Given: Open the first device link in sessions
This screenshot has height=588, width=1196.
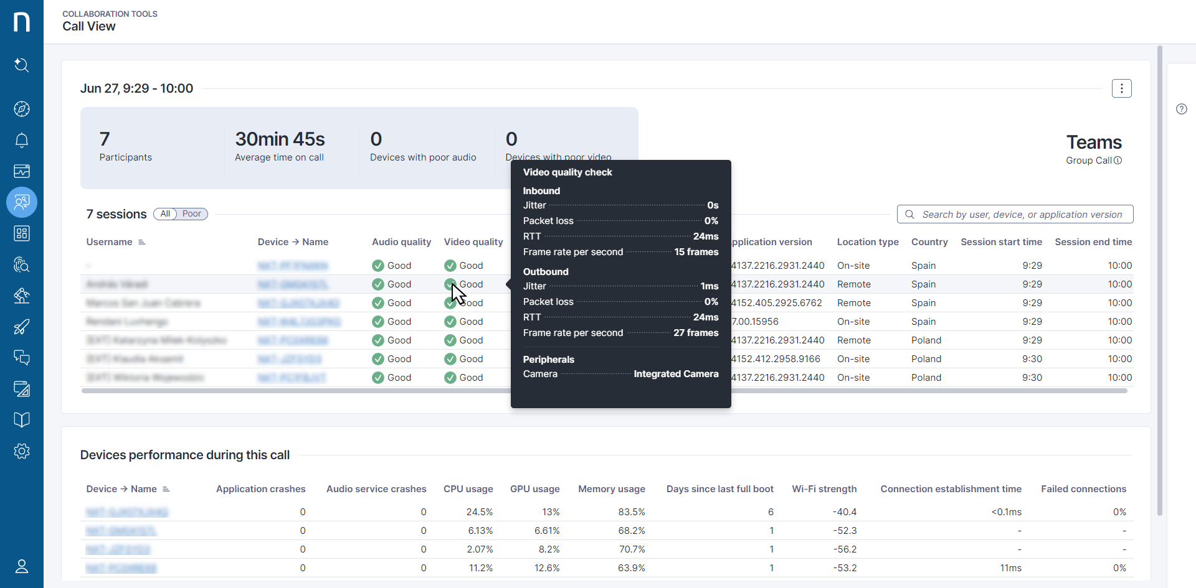Looking at the screenshot, I should coord(292,266).
